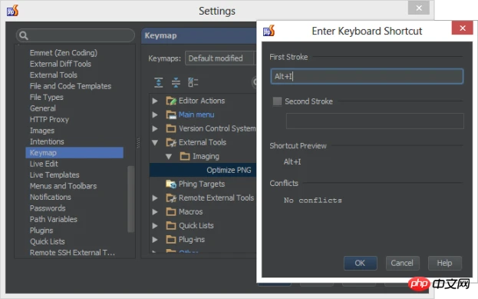Open Plugins settings page

tap(41, 231)
